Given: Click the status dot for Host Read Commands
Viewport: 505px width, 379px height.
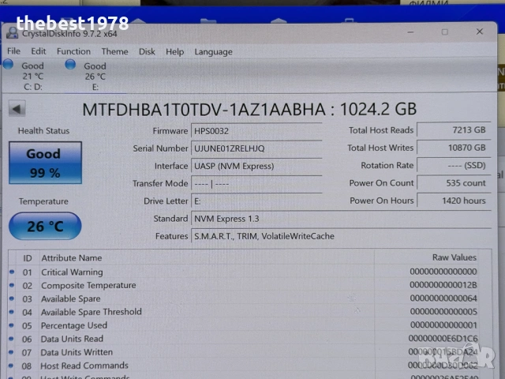Looking at the screenshot, I should [x=11, y=366].
